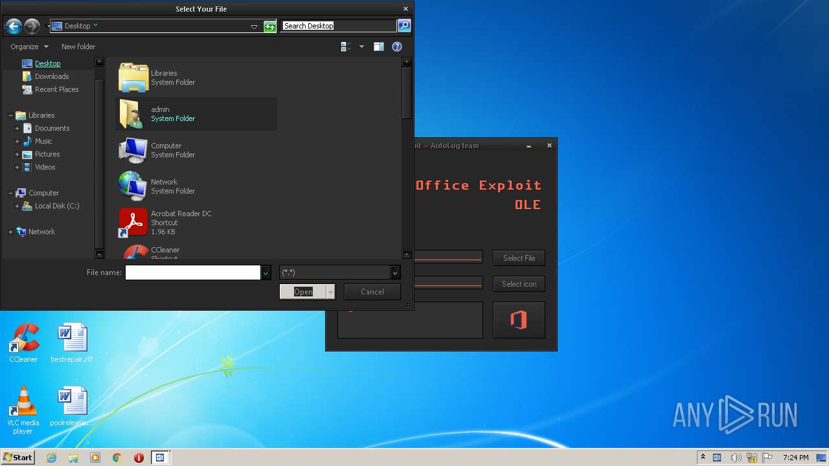Expand the Local Disk (C:) node
The width and height of the screenshot is (829, 466).
pyautogui.click(x=17, y=206)
